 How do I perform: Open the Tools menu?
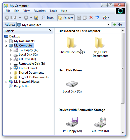point(53,11)
